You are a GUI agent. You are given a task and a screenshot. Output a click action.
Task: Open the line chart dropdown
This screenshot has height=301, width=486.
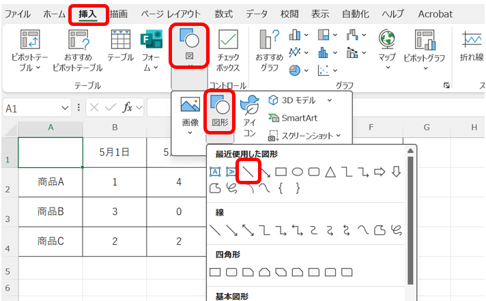(x=298, y=53)
